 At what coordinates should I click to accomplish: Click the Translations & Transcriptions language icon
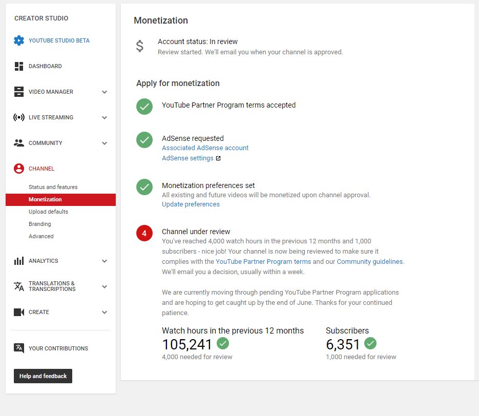coord(19,286)
